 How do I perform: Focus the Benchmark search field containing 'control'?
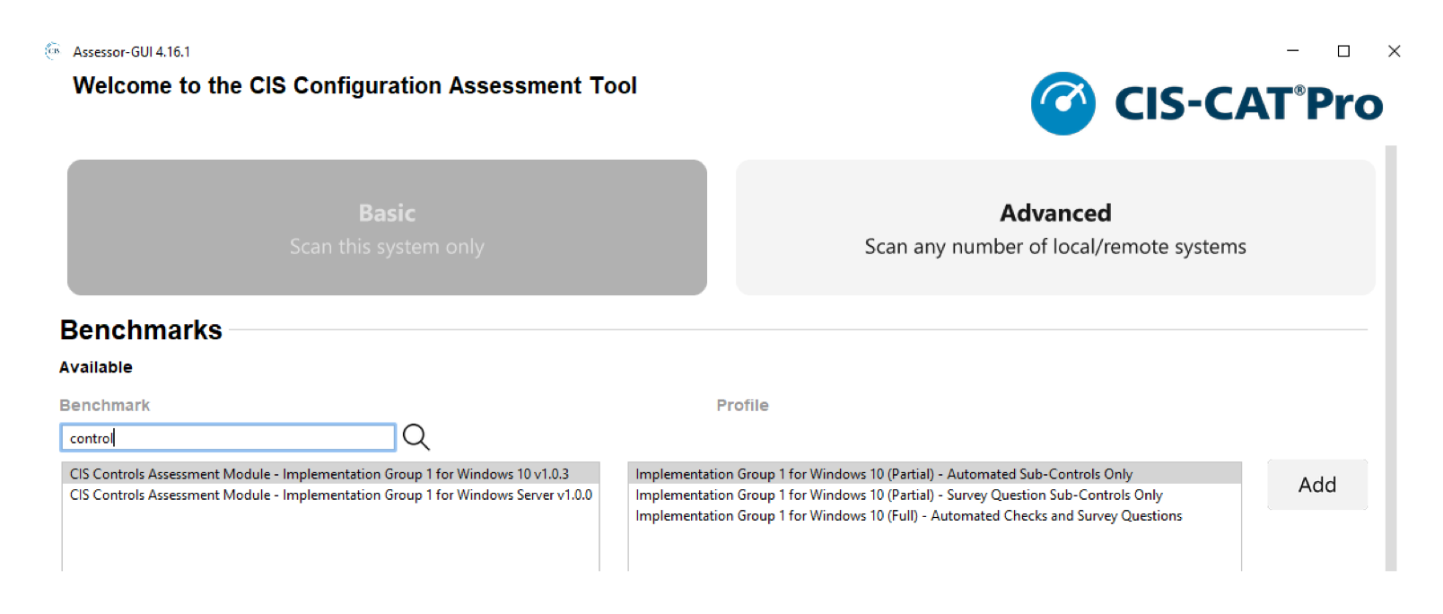[x=228, y=438]
